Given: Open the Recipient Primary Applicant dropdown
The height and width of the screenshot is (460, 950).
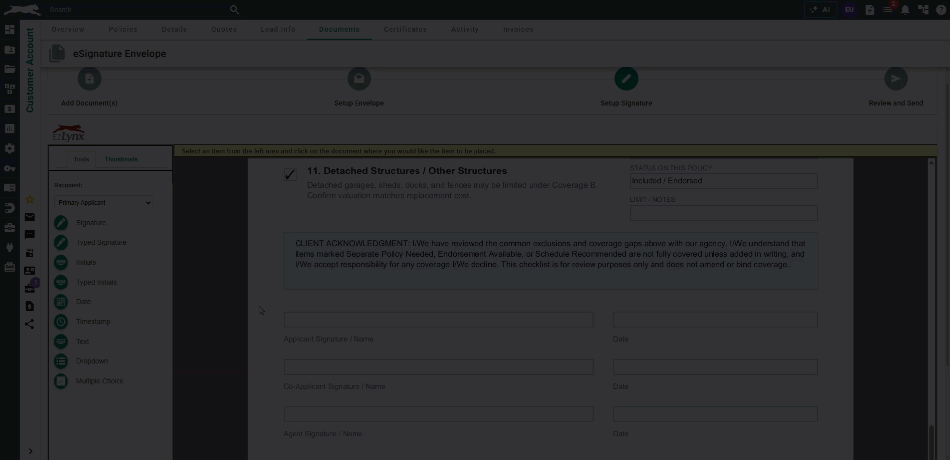Looking at the screenshot, I should (103, 203).
